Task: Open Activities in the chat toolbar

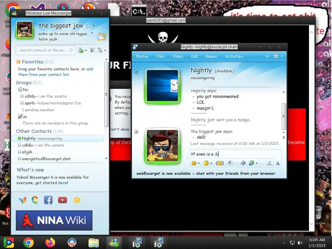Action: pos(234,56)
